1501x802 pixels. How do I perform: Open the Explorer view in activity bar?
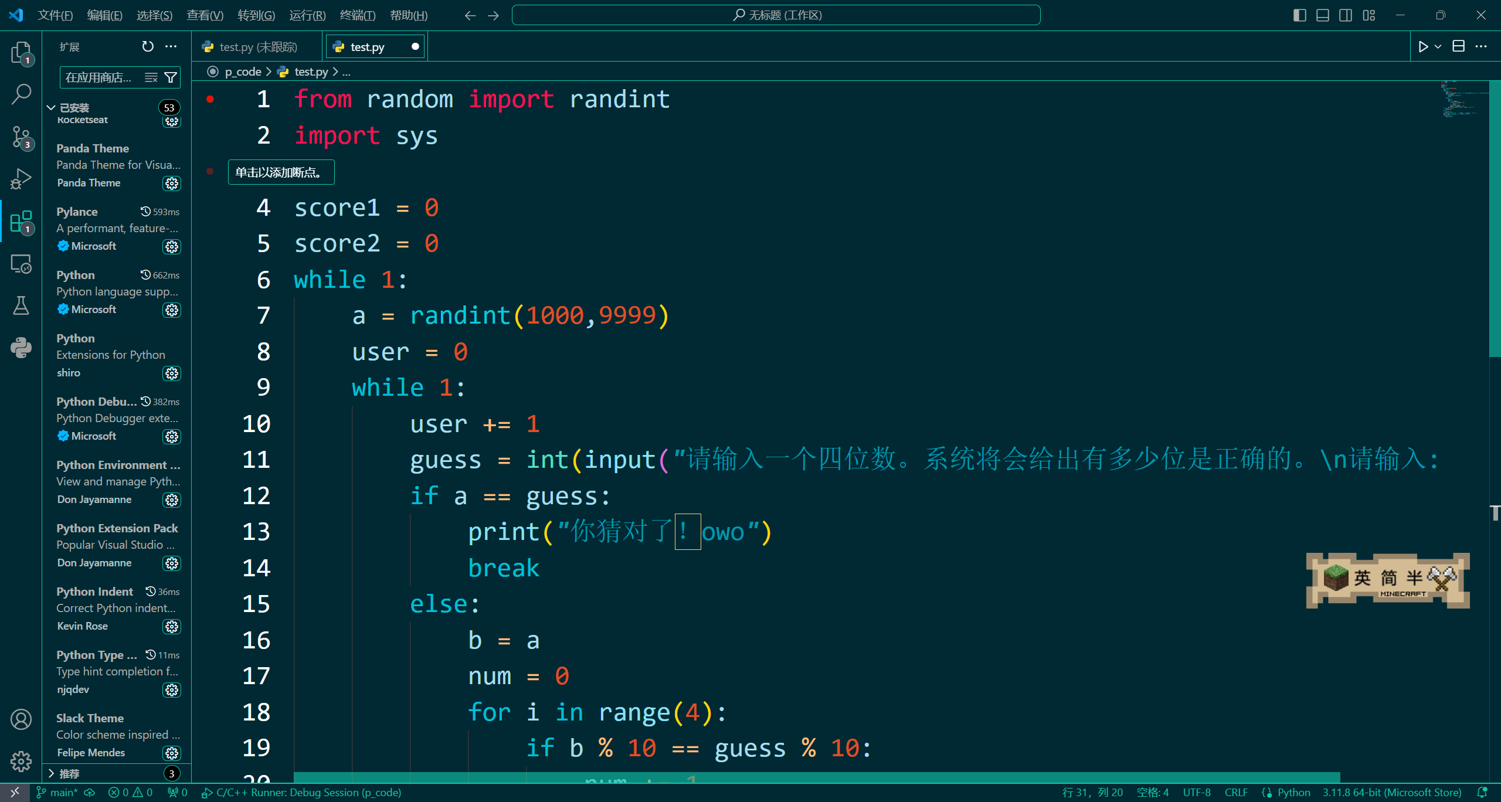coord(21,53)
